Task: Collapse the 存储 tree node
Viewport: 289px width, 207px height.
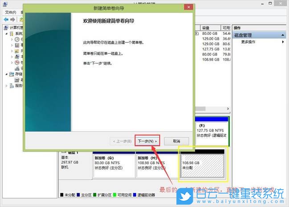Action: pyautogui.click(x=6, y=74)
